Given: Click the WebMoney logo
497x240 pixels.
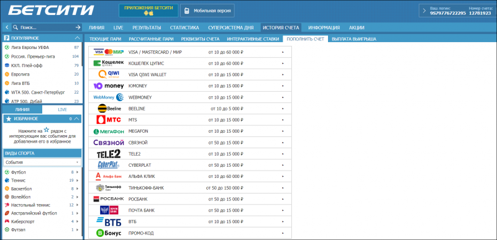Looking at the screenshot, I should click(109, 97).
